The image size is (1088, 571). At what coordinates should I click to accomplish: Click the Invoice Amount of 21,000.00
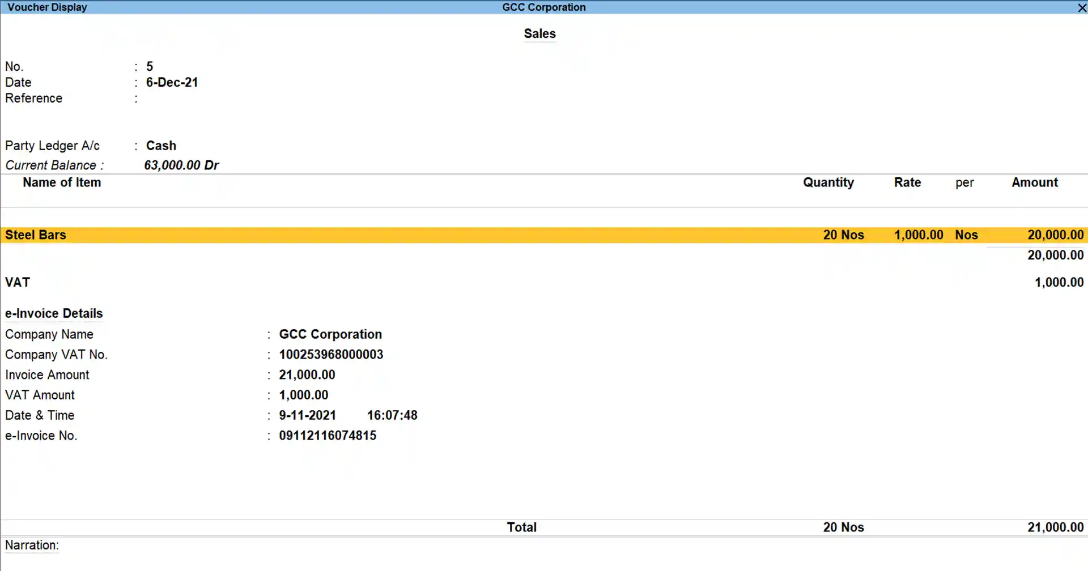(307, 374)
